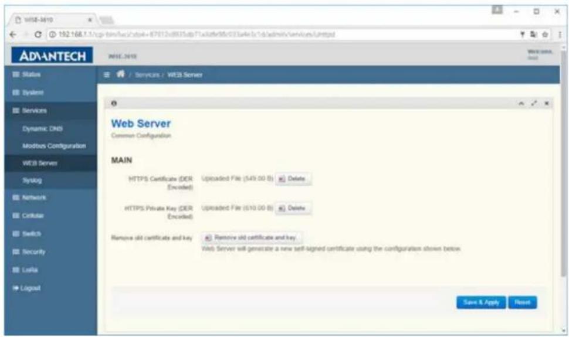Expand the LoRa menu
The image size is (569, 337).
[50, 270]
